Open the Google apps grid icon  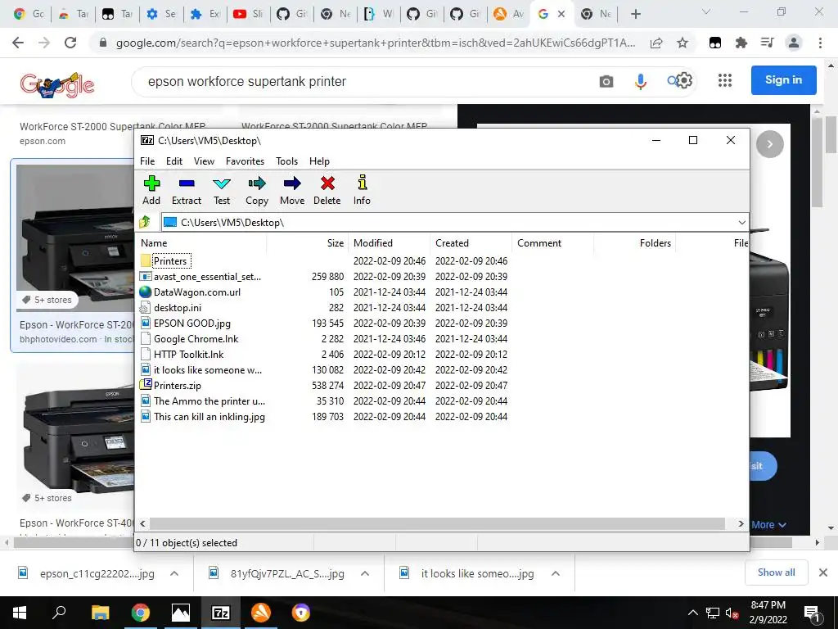click(725, 80)
